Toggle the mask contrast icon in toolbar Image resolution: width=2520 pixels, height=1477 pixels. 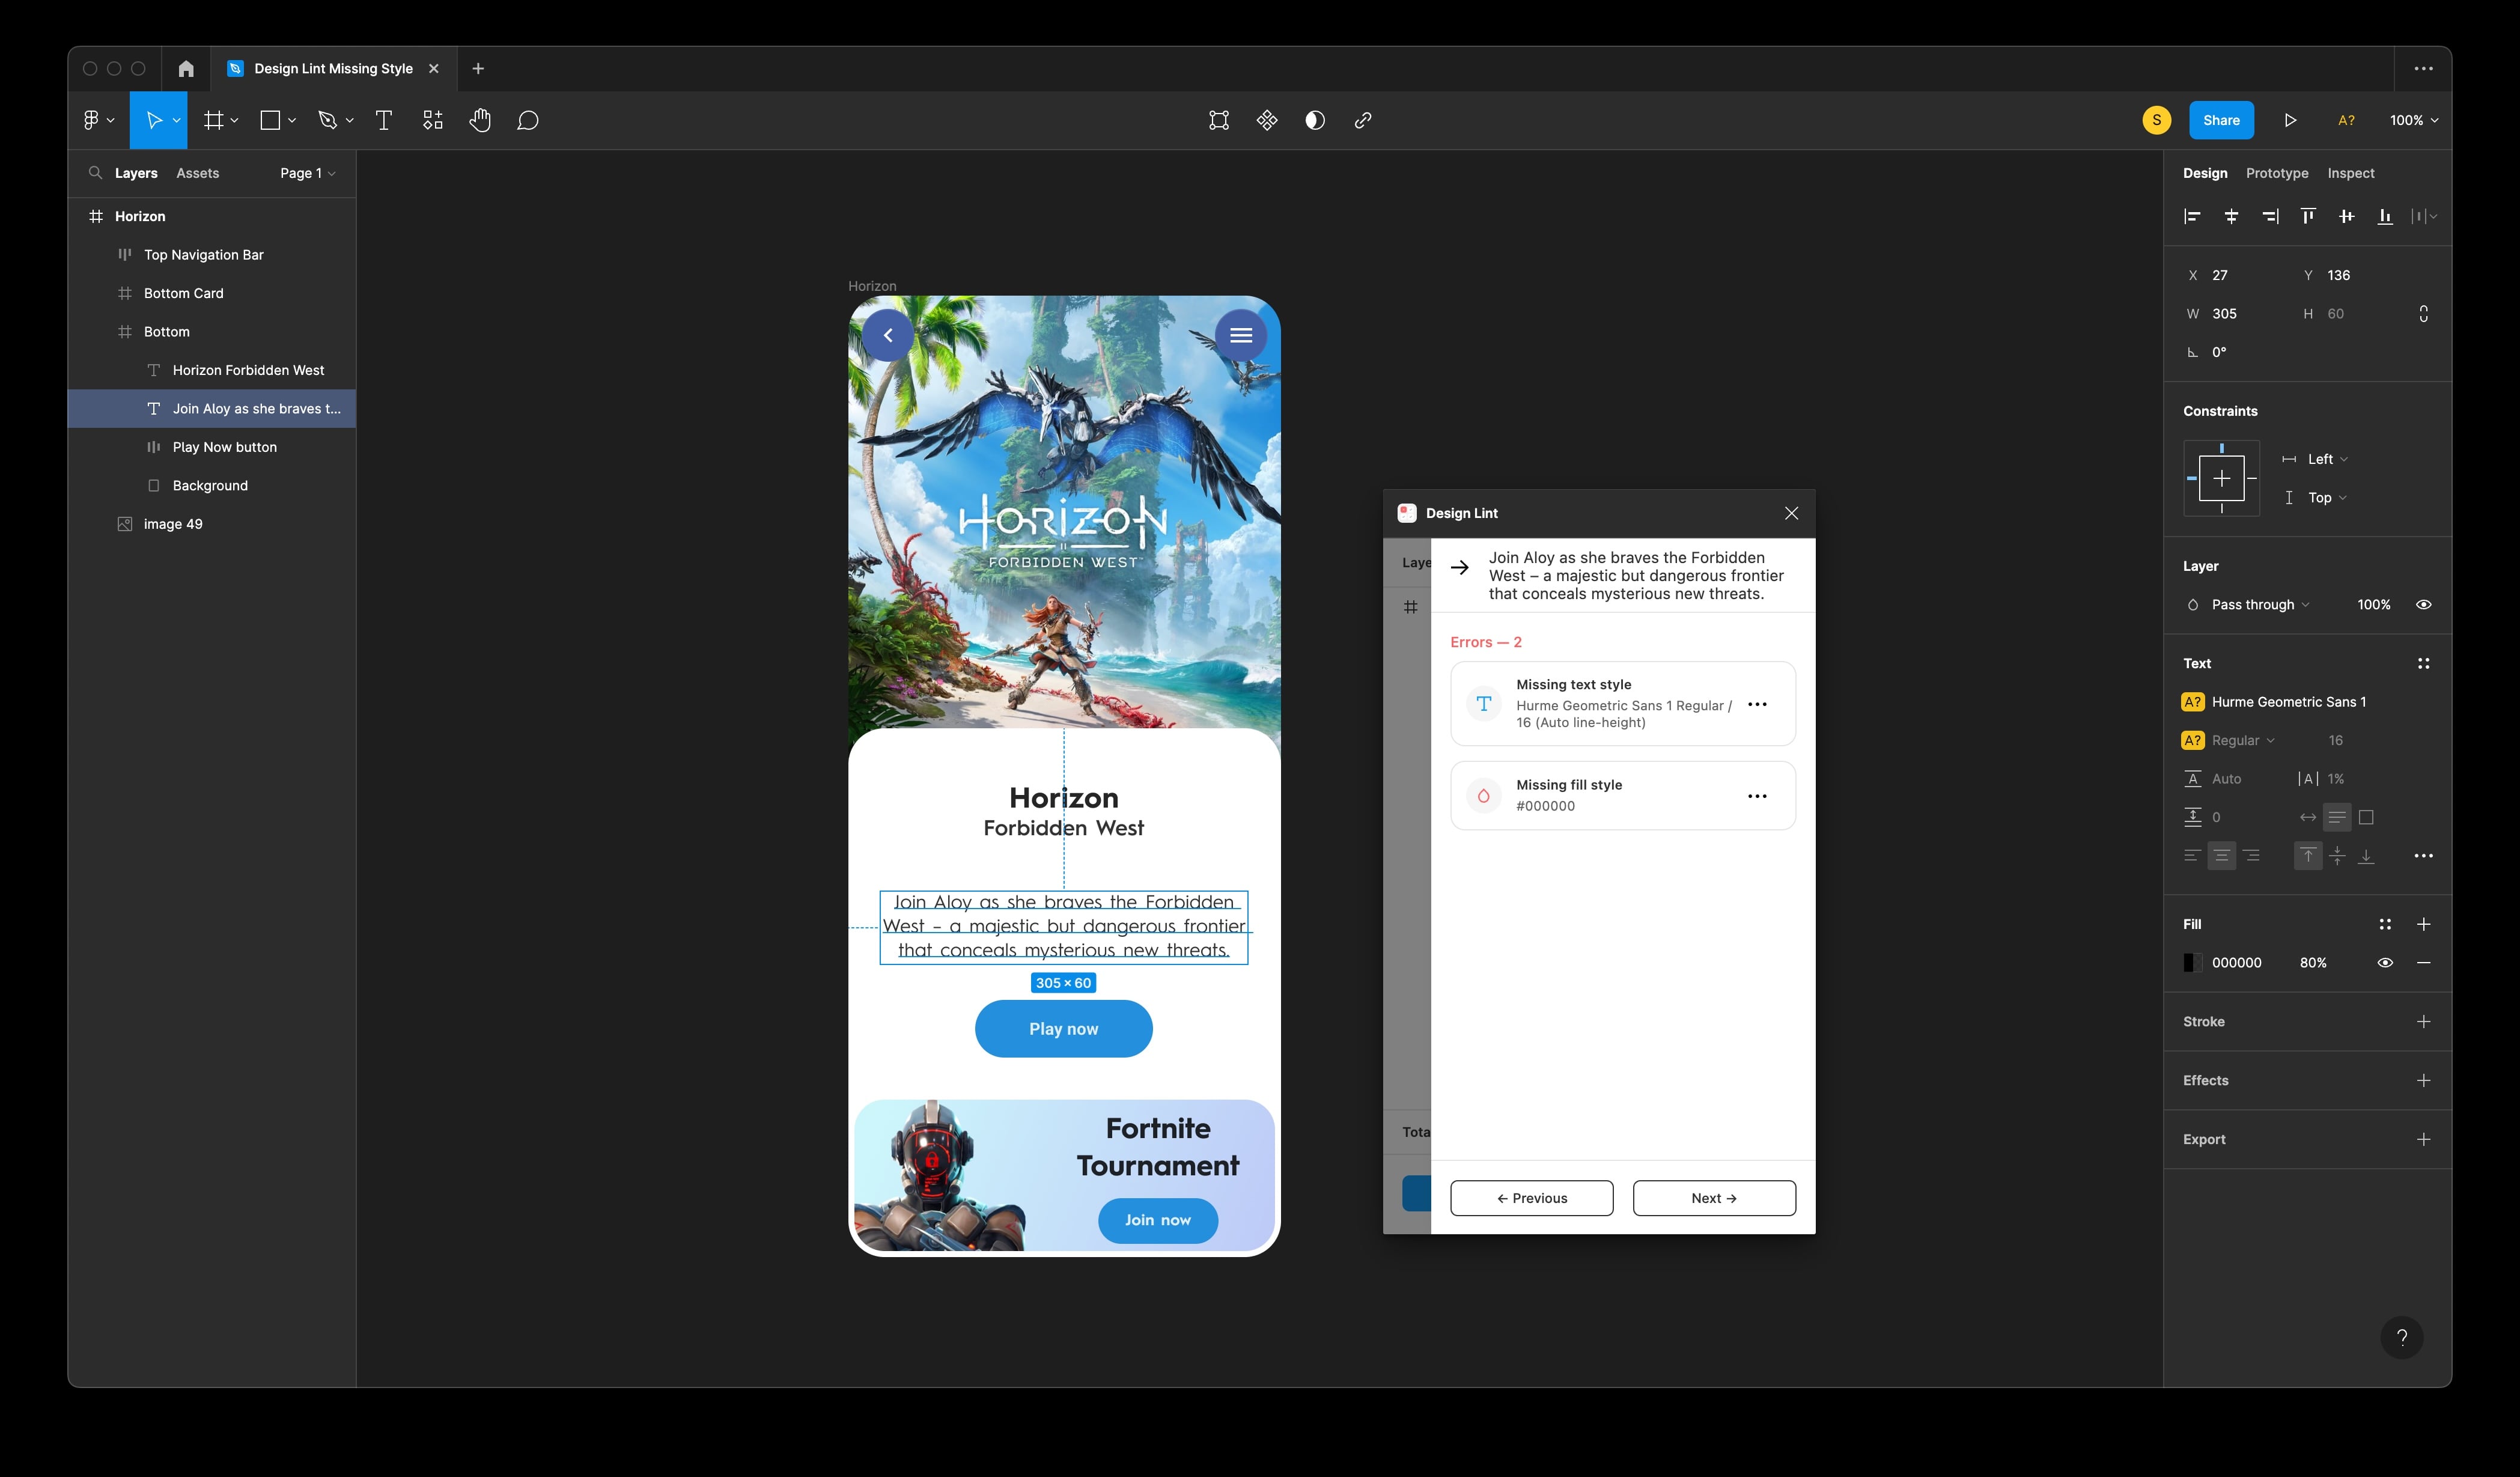(1315, 120)
